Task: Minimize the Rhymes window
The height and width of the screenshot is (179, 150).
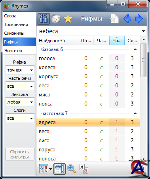Action: tap(112, 4)
